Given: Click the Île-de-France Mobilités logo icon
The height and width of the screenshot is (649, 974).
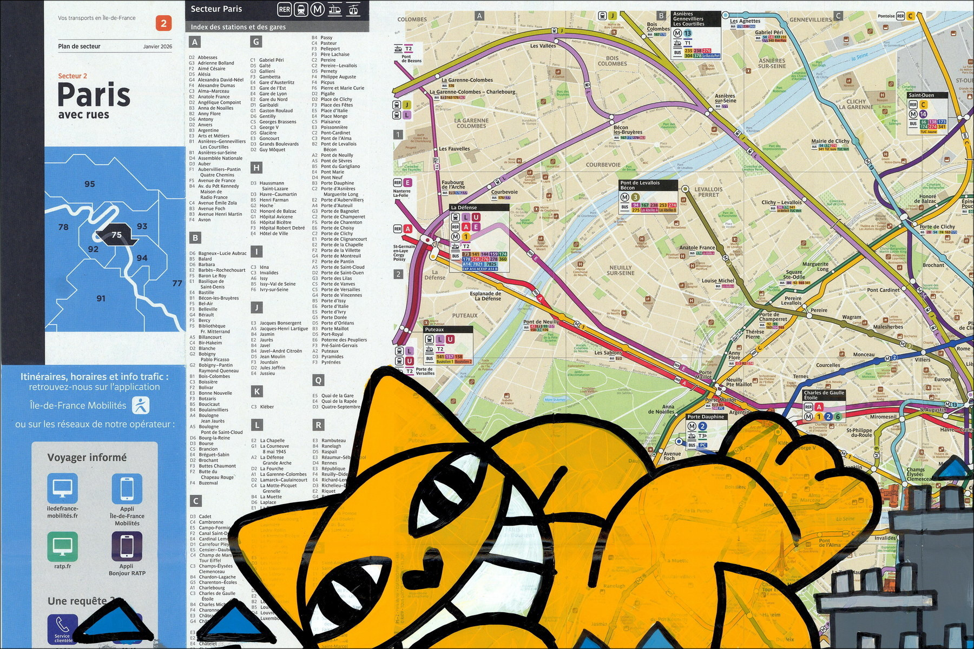Looking at the screenshot, I should coord(141,405).
